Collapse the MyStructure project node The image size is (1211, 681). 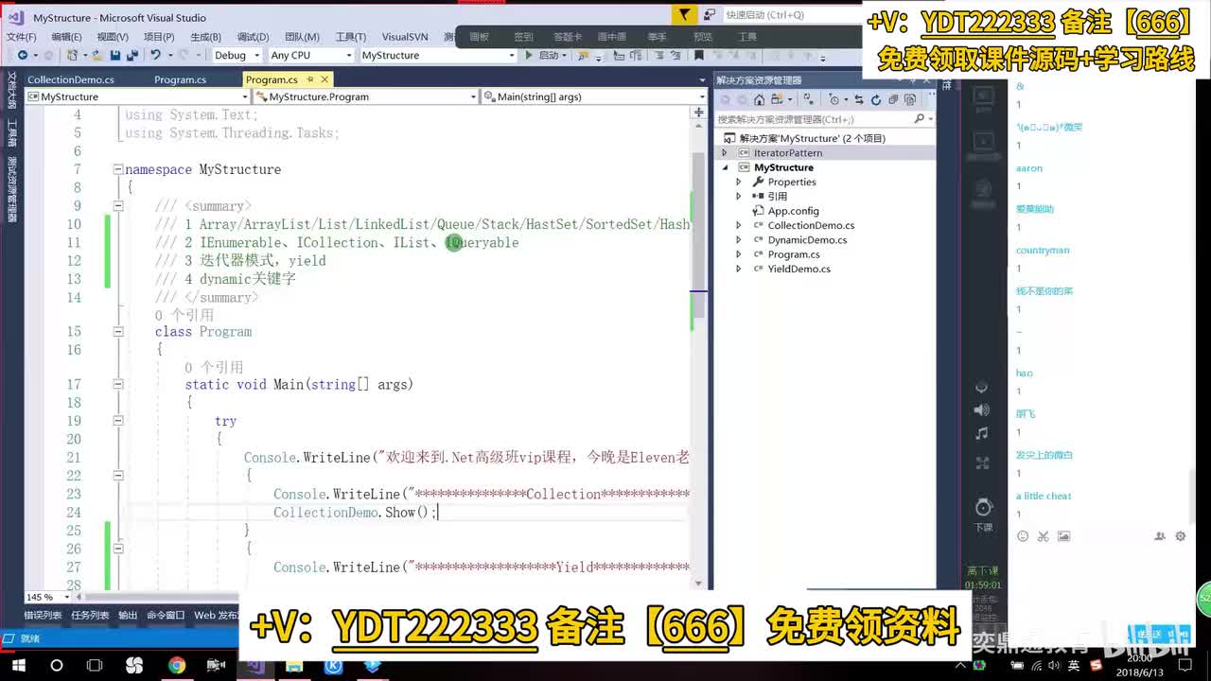coord(725,167)
